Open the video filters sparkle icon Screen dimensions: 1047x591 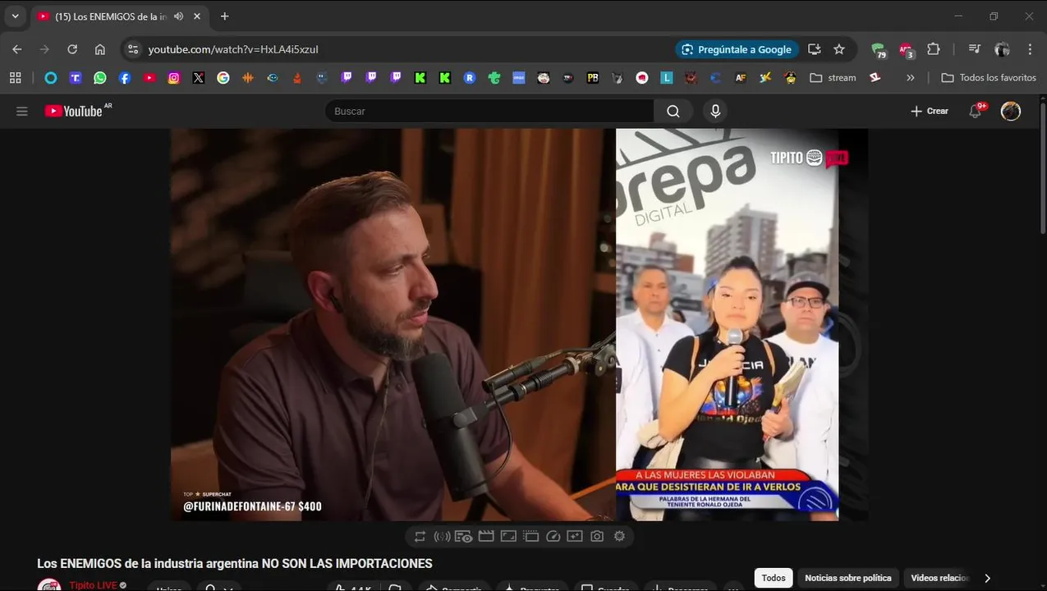coord(575,536)
